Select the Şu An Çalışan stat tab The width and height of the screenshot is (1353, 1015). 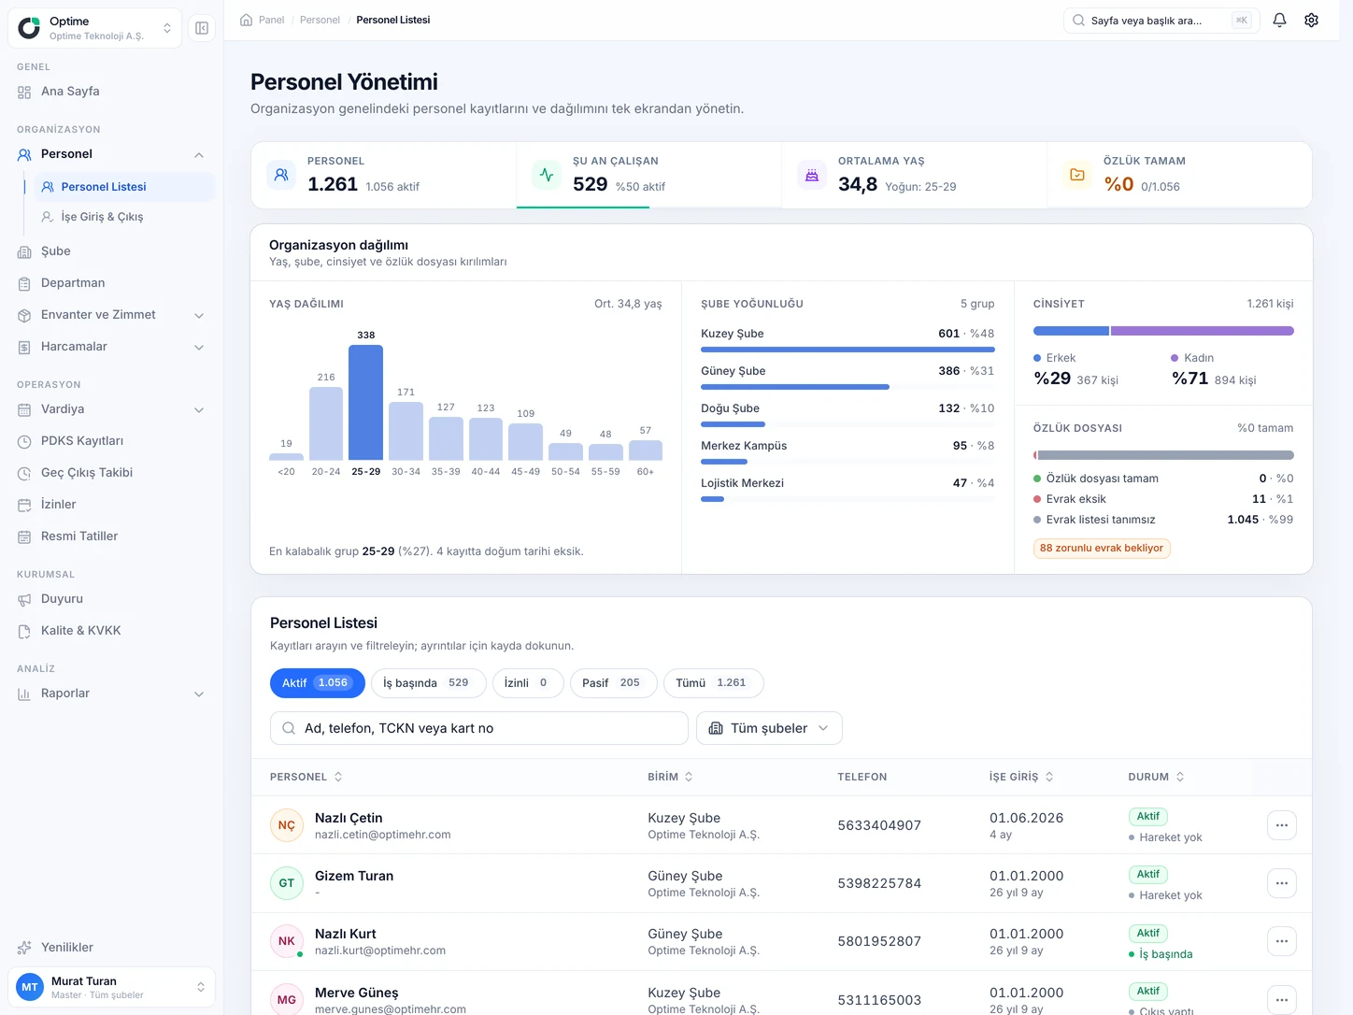[648, 175]
